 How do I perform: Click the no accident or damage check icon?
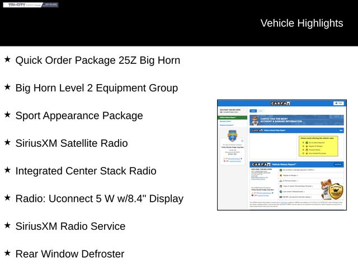click(281, 169)
